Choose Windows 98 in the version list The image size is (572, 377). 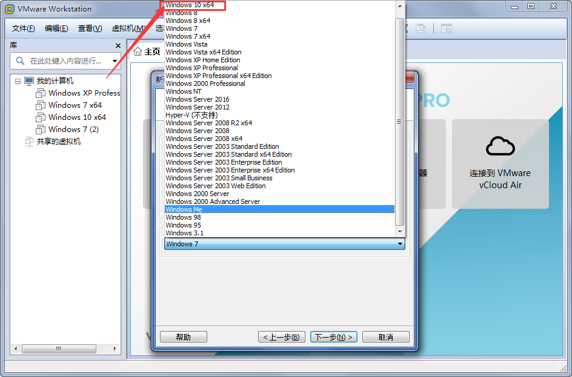click(x=279, y=217)
